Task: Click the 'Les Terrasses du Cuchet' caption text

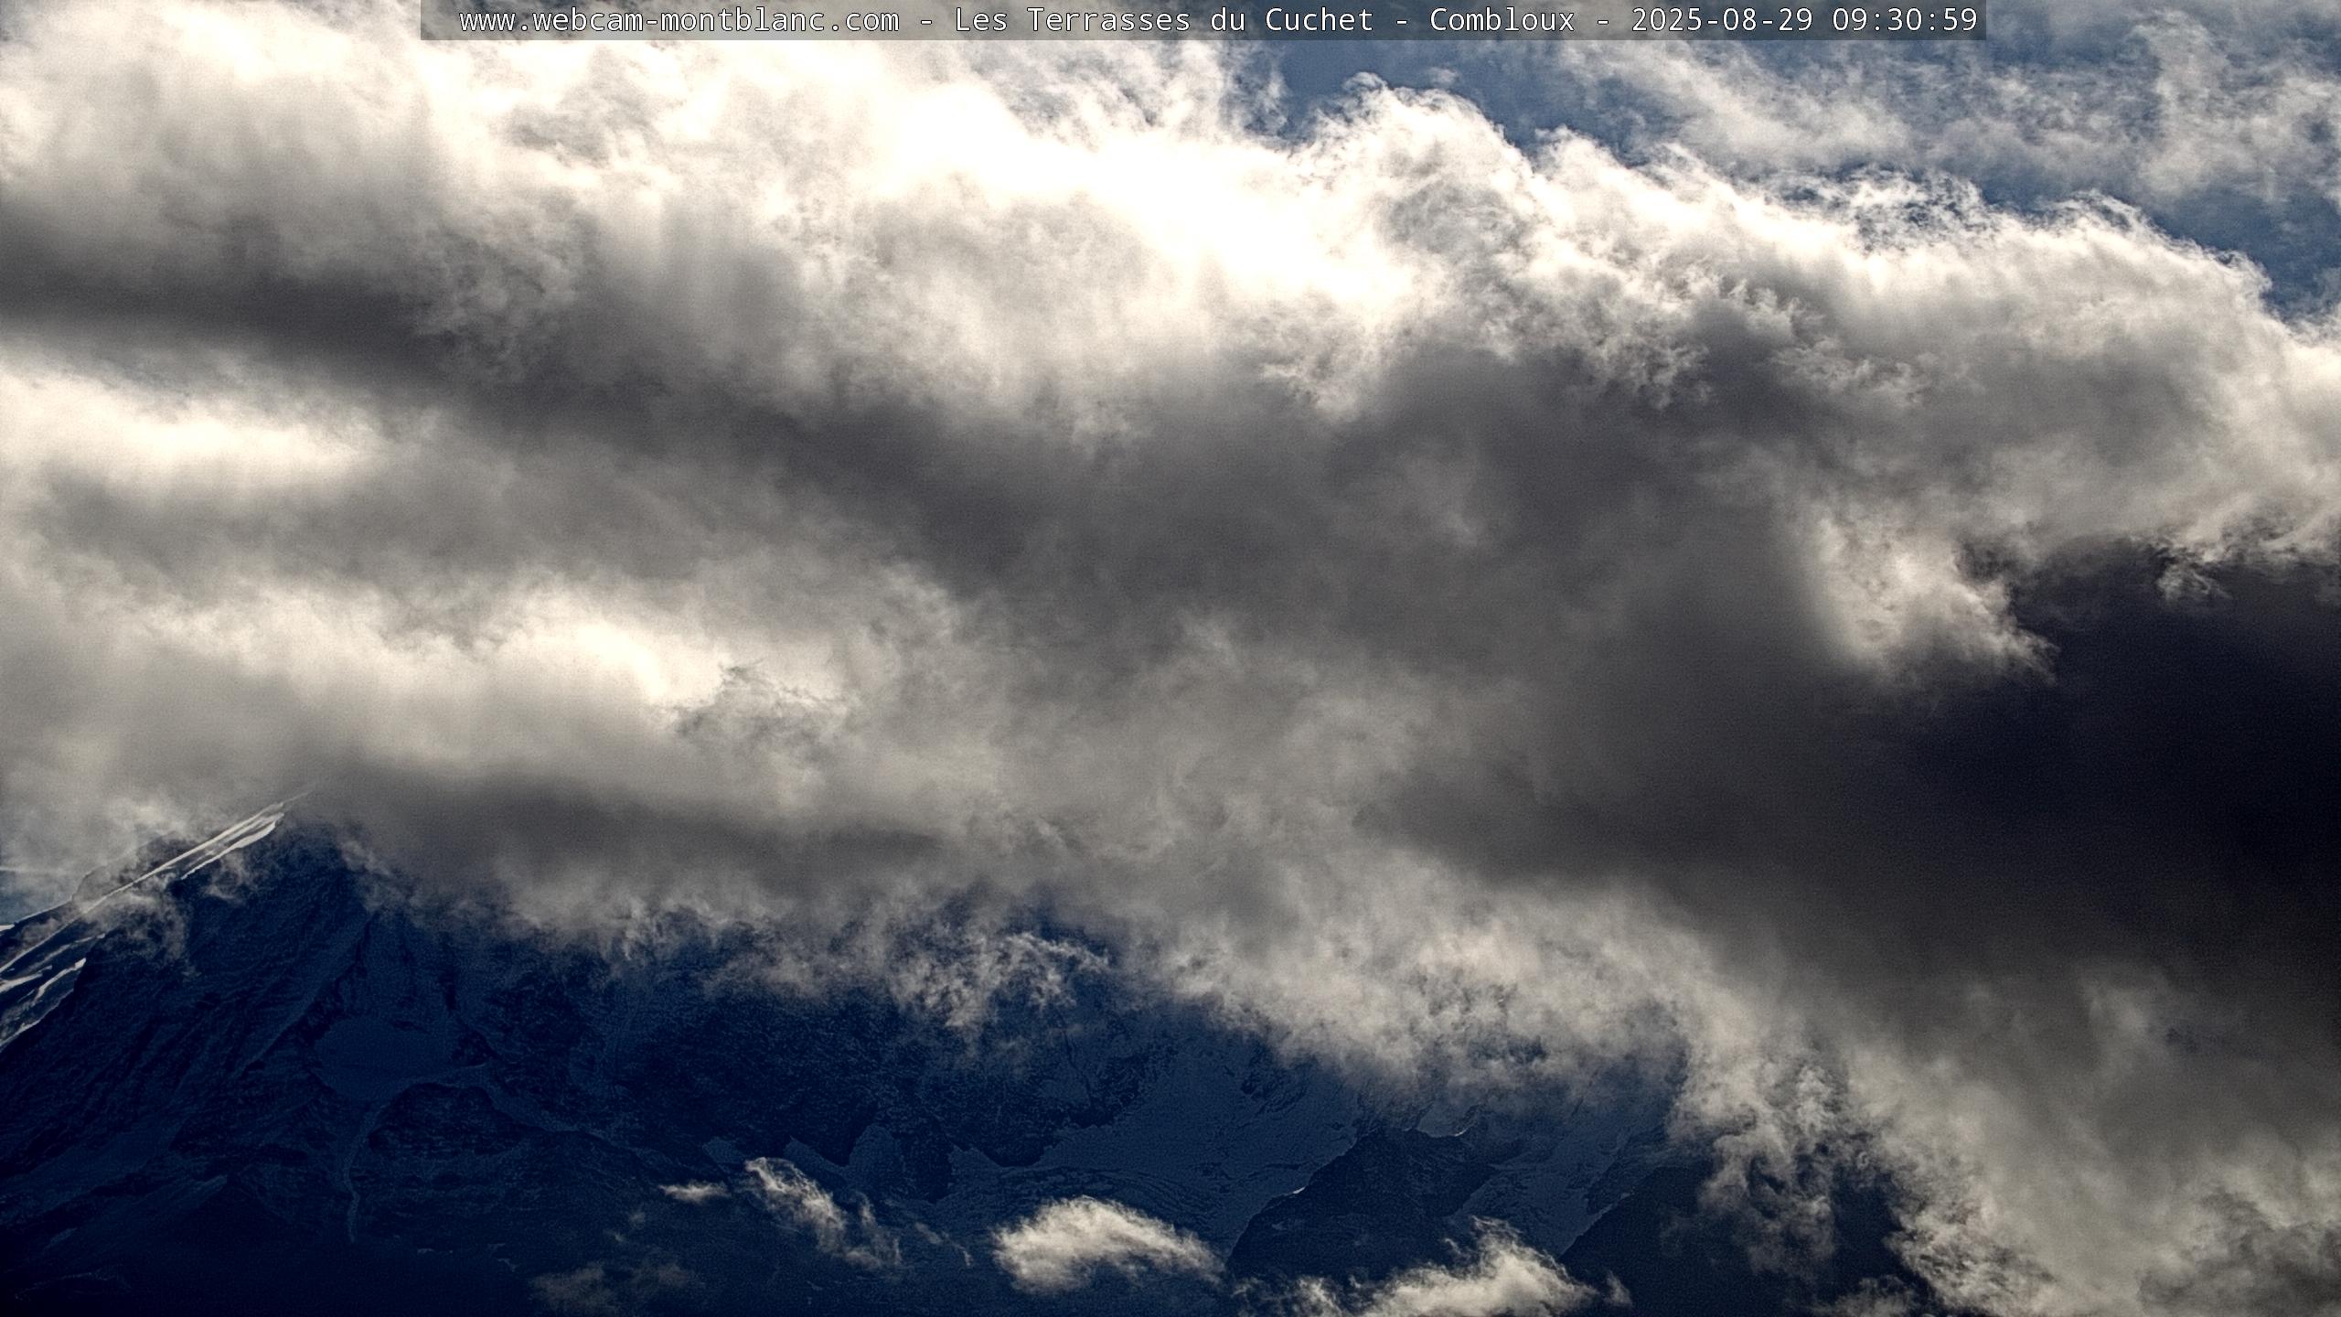Action: [1164, 20]
